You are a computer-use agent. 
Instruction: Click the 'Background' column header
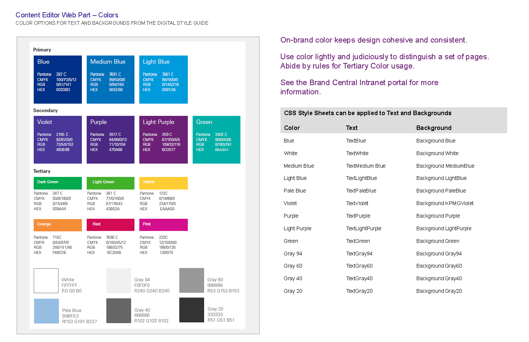(434, 128)
